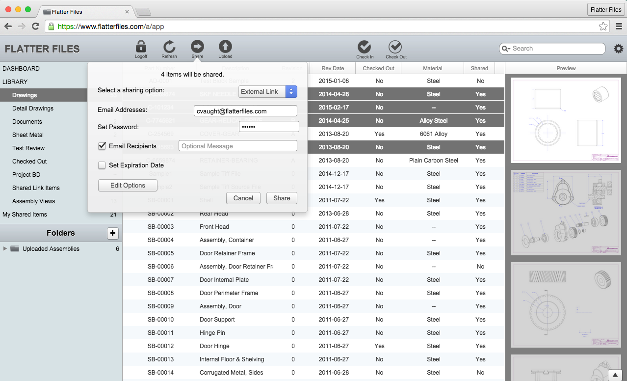Image resolution: width=627 pixels, height=381 pixels.
Task: Click the Plain Carbon Steel material cell
Action: [434, 161]
